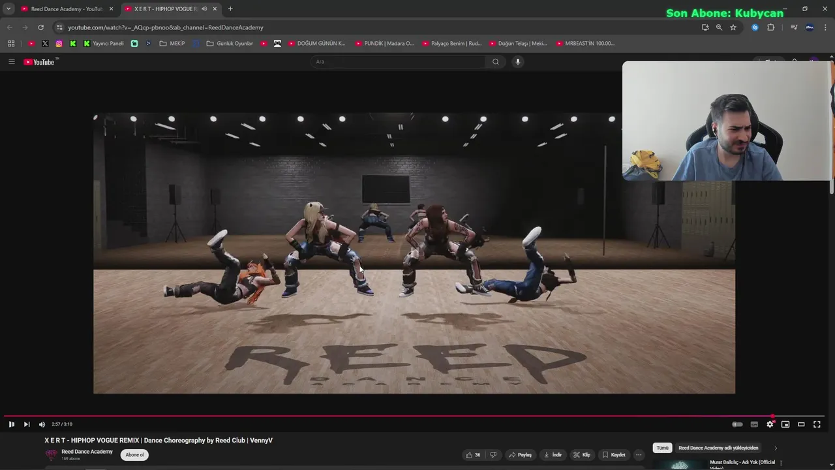View site information icon in address bar
Viewport: 835px width, 470px height.
pos(59,27)
